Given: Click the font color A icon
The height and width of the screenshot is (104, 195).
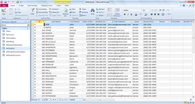Looking at the screenshot, I should coord(136,14).
